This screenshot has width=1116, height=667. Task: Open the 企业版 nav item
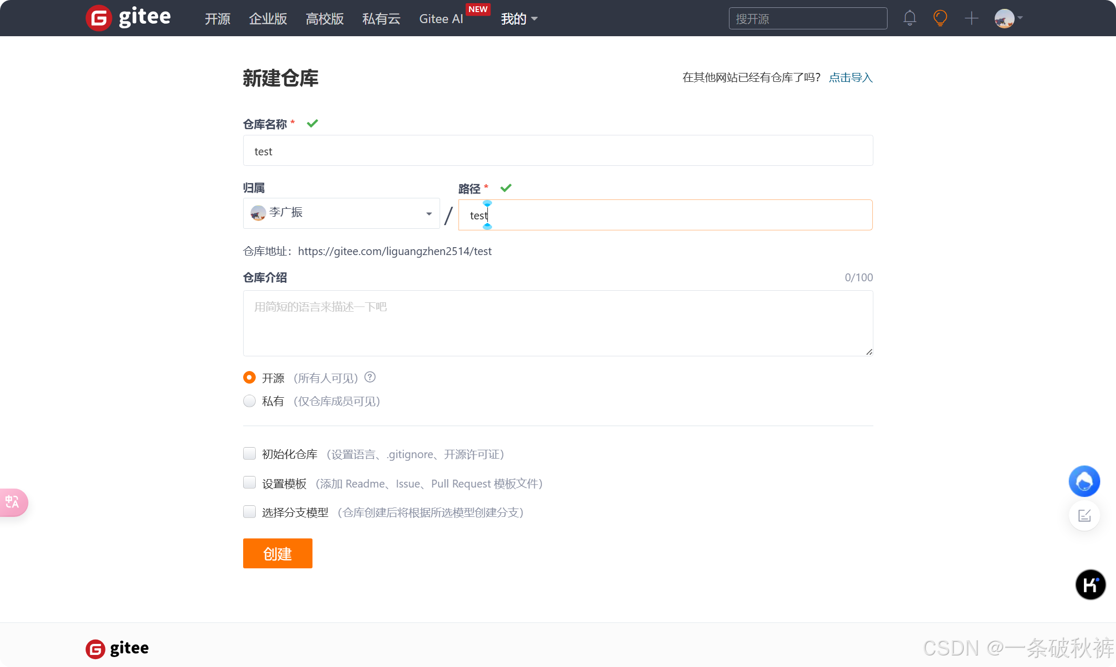(x=268, y=19)
